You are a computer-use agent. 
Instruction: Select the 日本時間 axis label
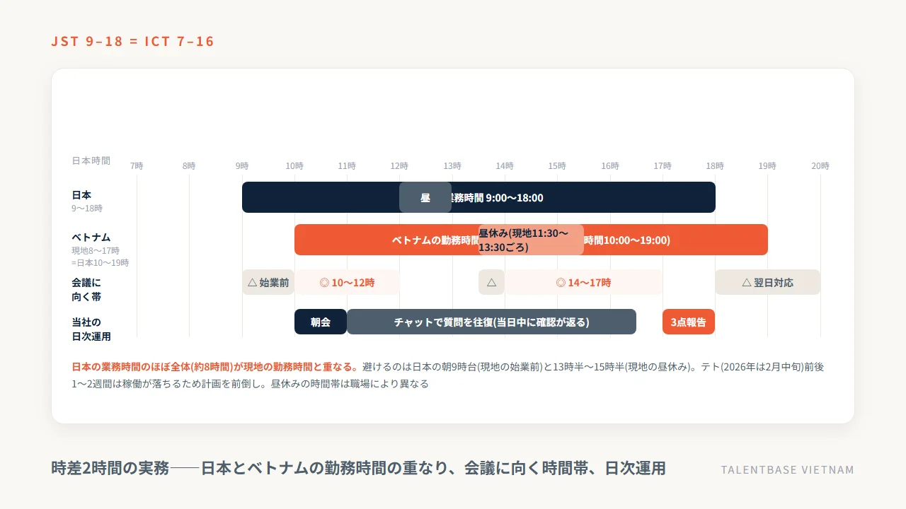[x=91, y=160]
